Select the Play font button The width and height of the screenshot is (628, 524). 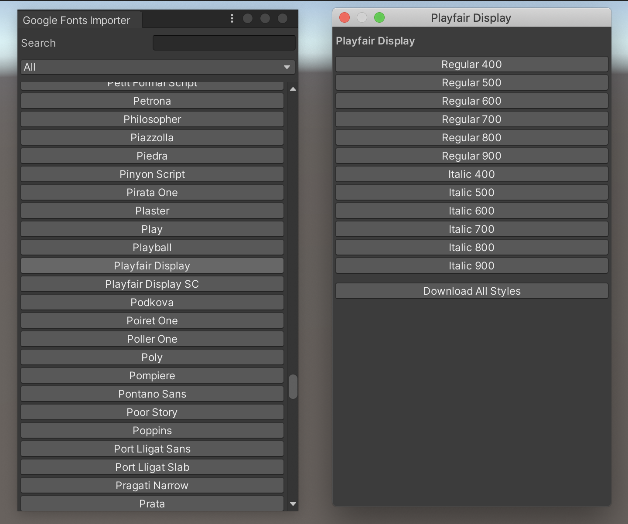152,229
